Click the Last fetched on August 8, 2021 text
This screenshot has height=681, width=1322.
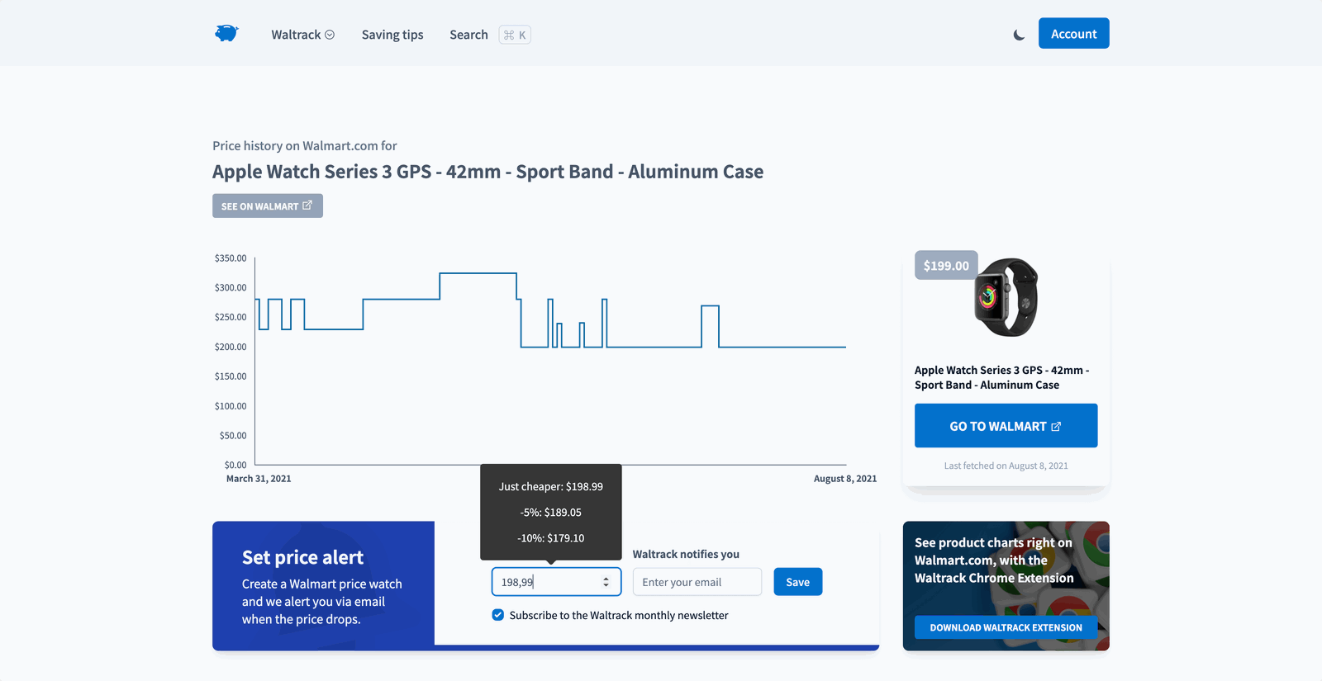1006,466
